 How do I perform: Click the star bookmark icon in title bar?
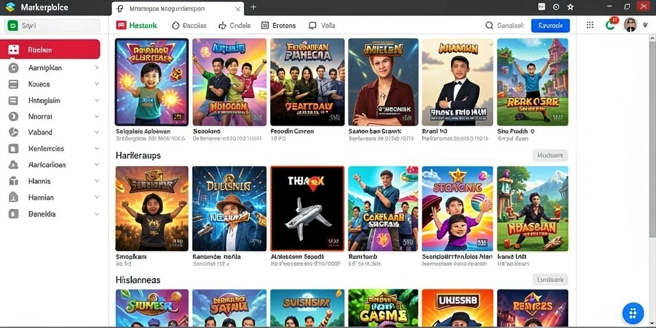tap(570, 7)
